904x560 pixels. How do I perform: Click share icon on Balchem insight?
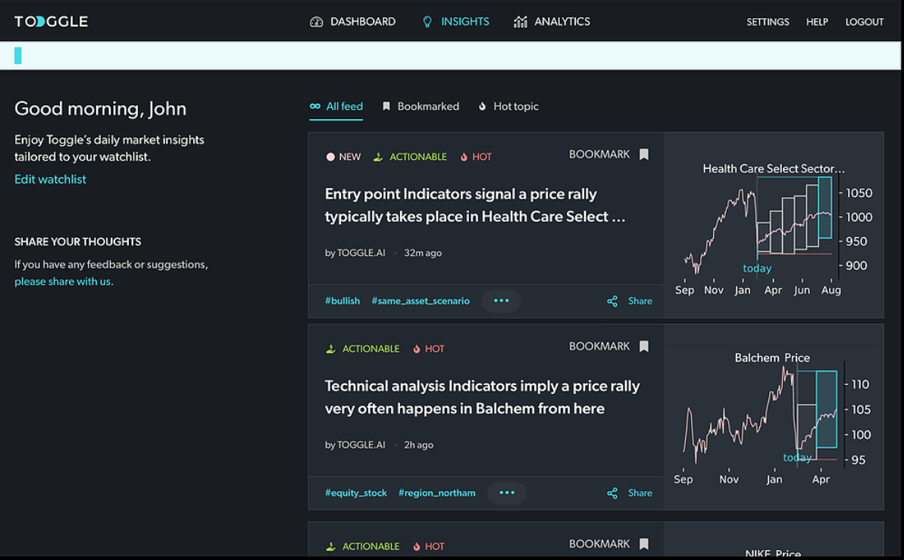coord(612,493)
